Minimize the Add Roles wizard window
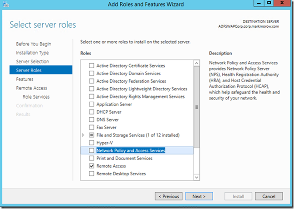Viewport: 294px width, 209px height. point(259,3)
